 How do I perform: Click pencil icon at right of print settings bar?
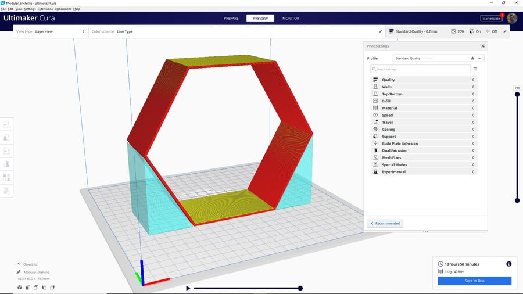click(504, 31)
